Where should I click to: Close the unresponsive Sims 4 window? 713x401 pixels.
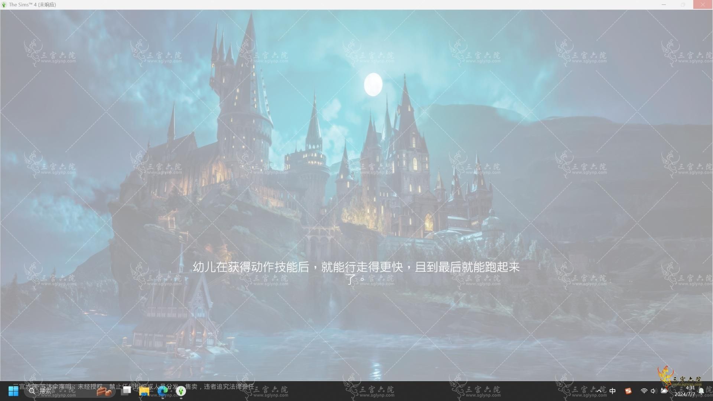703,5
